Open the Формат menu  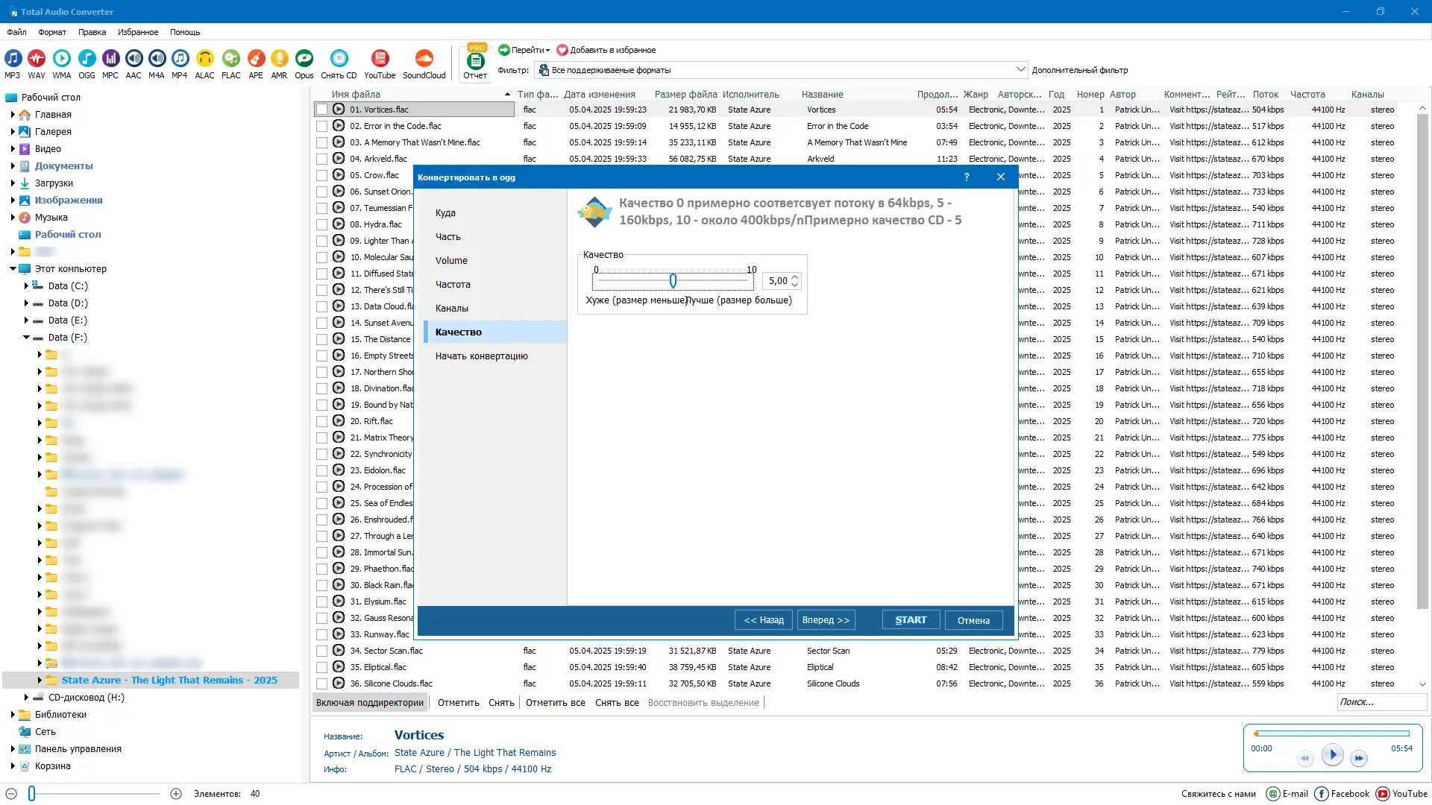point(52,32)
